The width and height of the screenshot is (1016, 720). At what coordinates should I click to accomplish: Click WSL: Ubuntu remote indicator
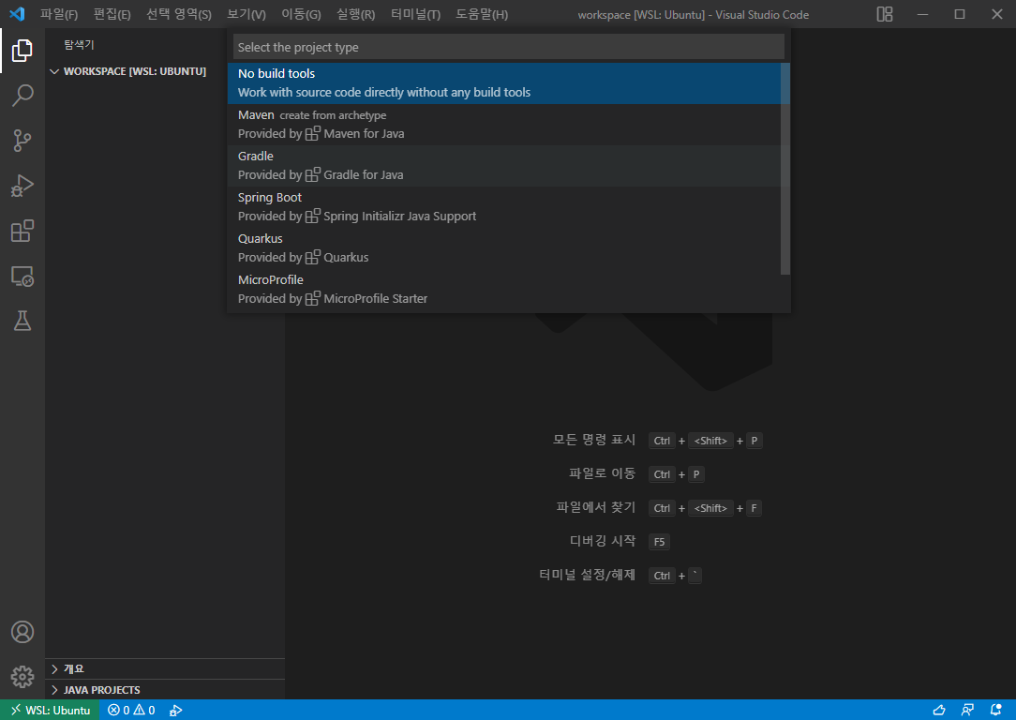point(50,711)
